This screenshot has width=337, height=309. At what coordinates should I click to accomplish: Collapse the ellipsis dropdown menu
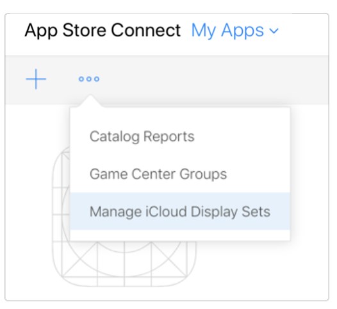point(89,79)
